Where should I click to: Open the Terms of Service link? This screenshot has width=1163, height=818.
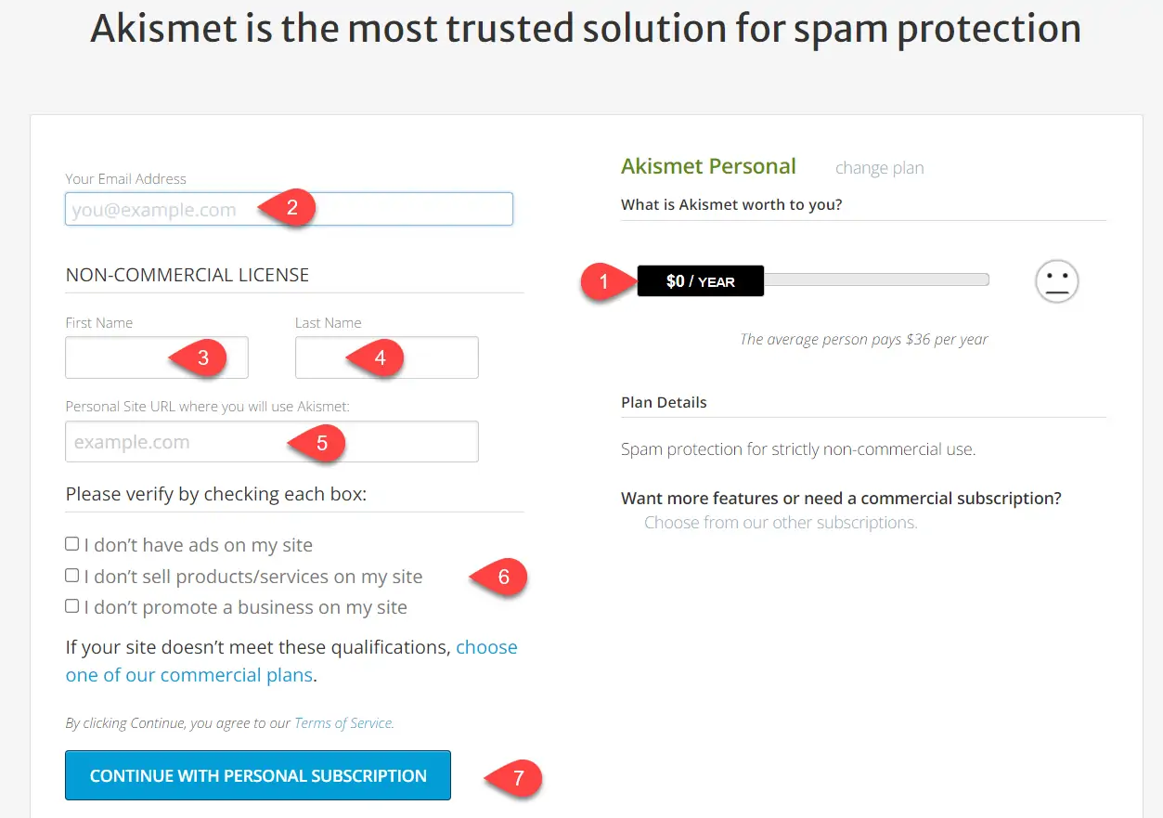pyautogui.click(x=343, y=723)
